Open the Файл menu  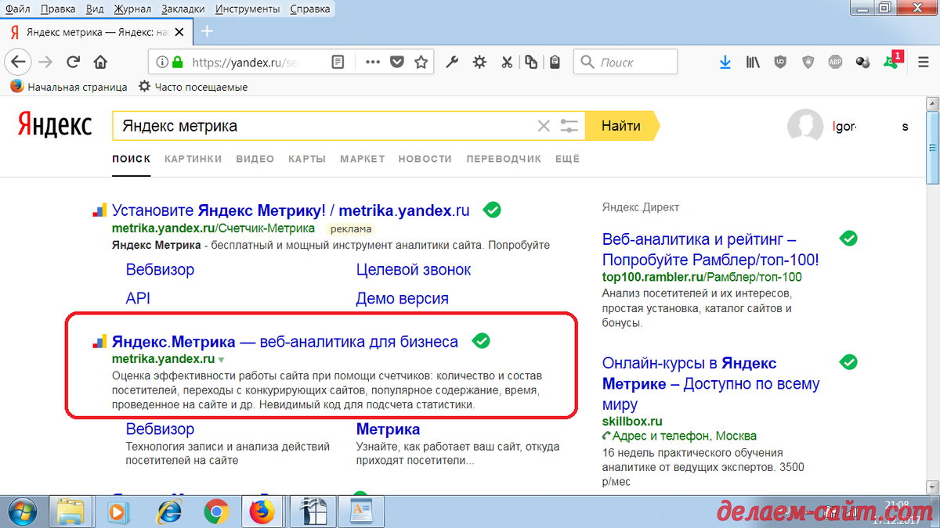(17, 9)
